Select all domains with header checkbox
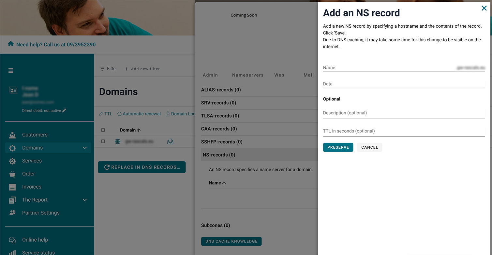Screen dimensions: 492x255 coord(103,130)
